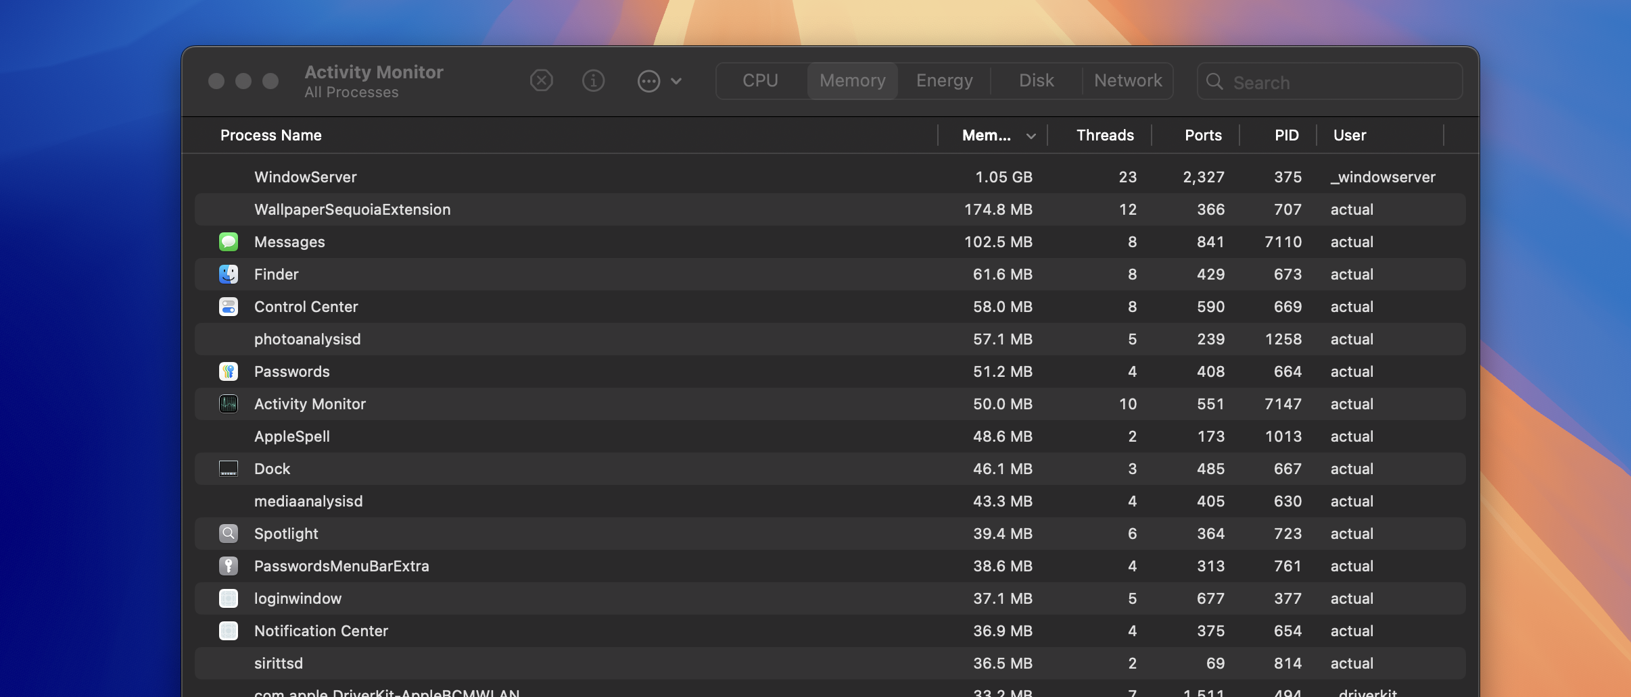This screenshot has width=1631, height=697.
Task: Click the Passwords app icon
Action: [x=229, y=371]
